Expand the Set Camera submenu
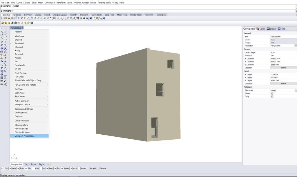The width and height of the screenshot is (297, 177). point(29,96)
